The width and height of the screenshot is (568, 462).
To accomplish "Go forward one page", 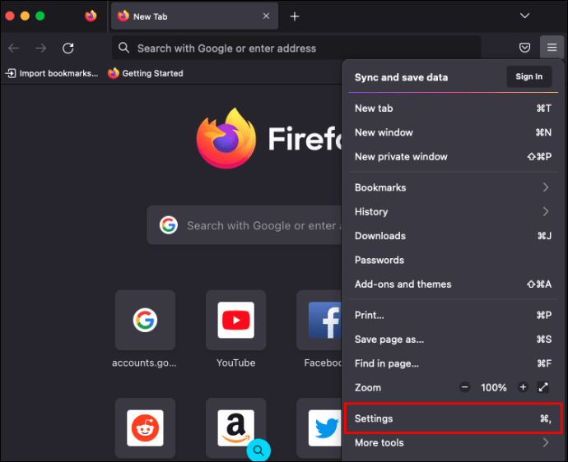I will point(41,49).
